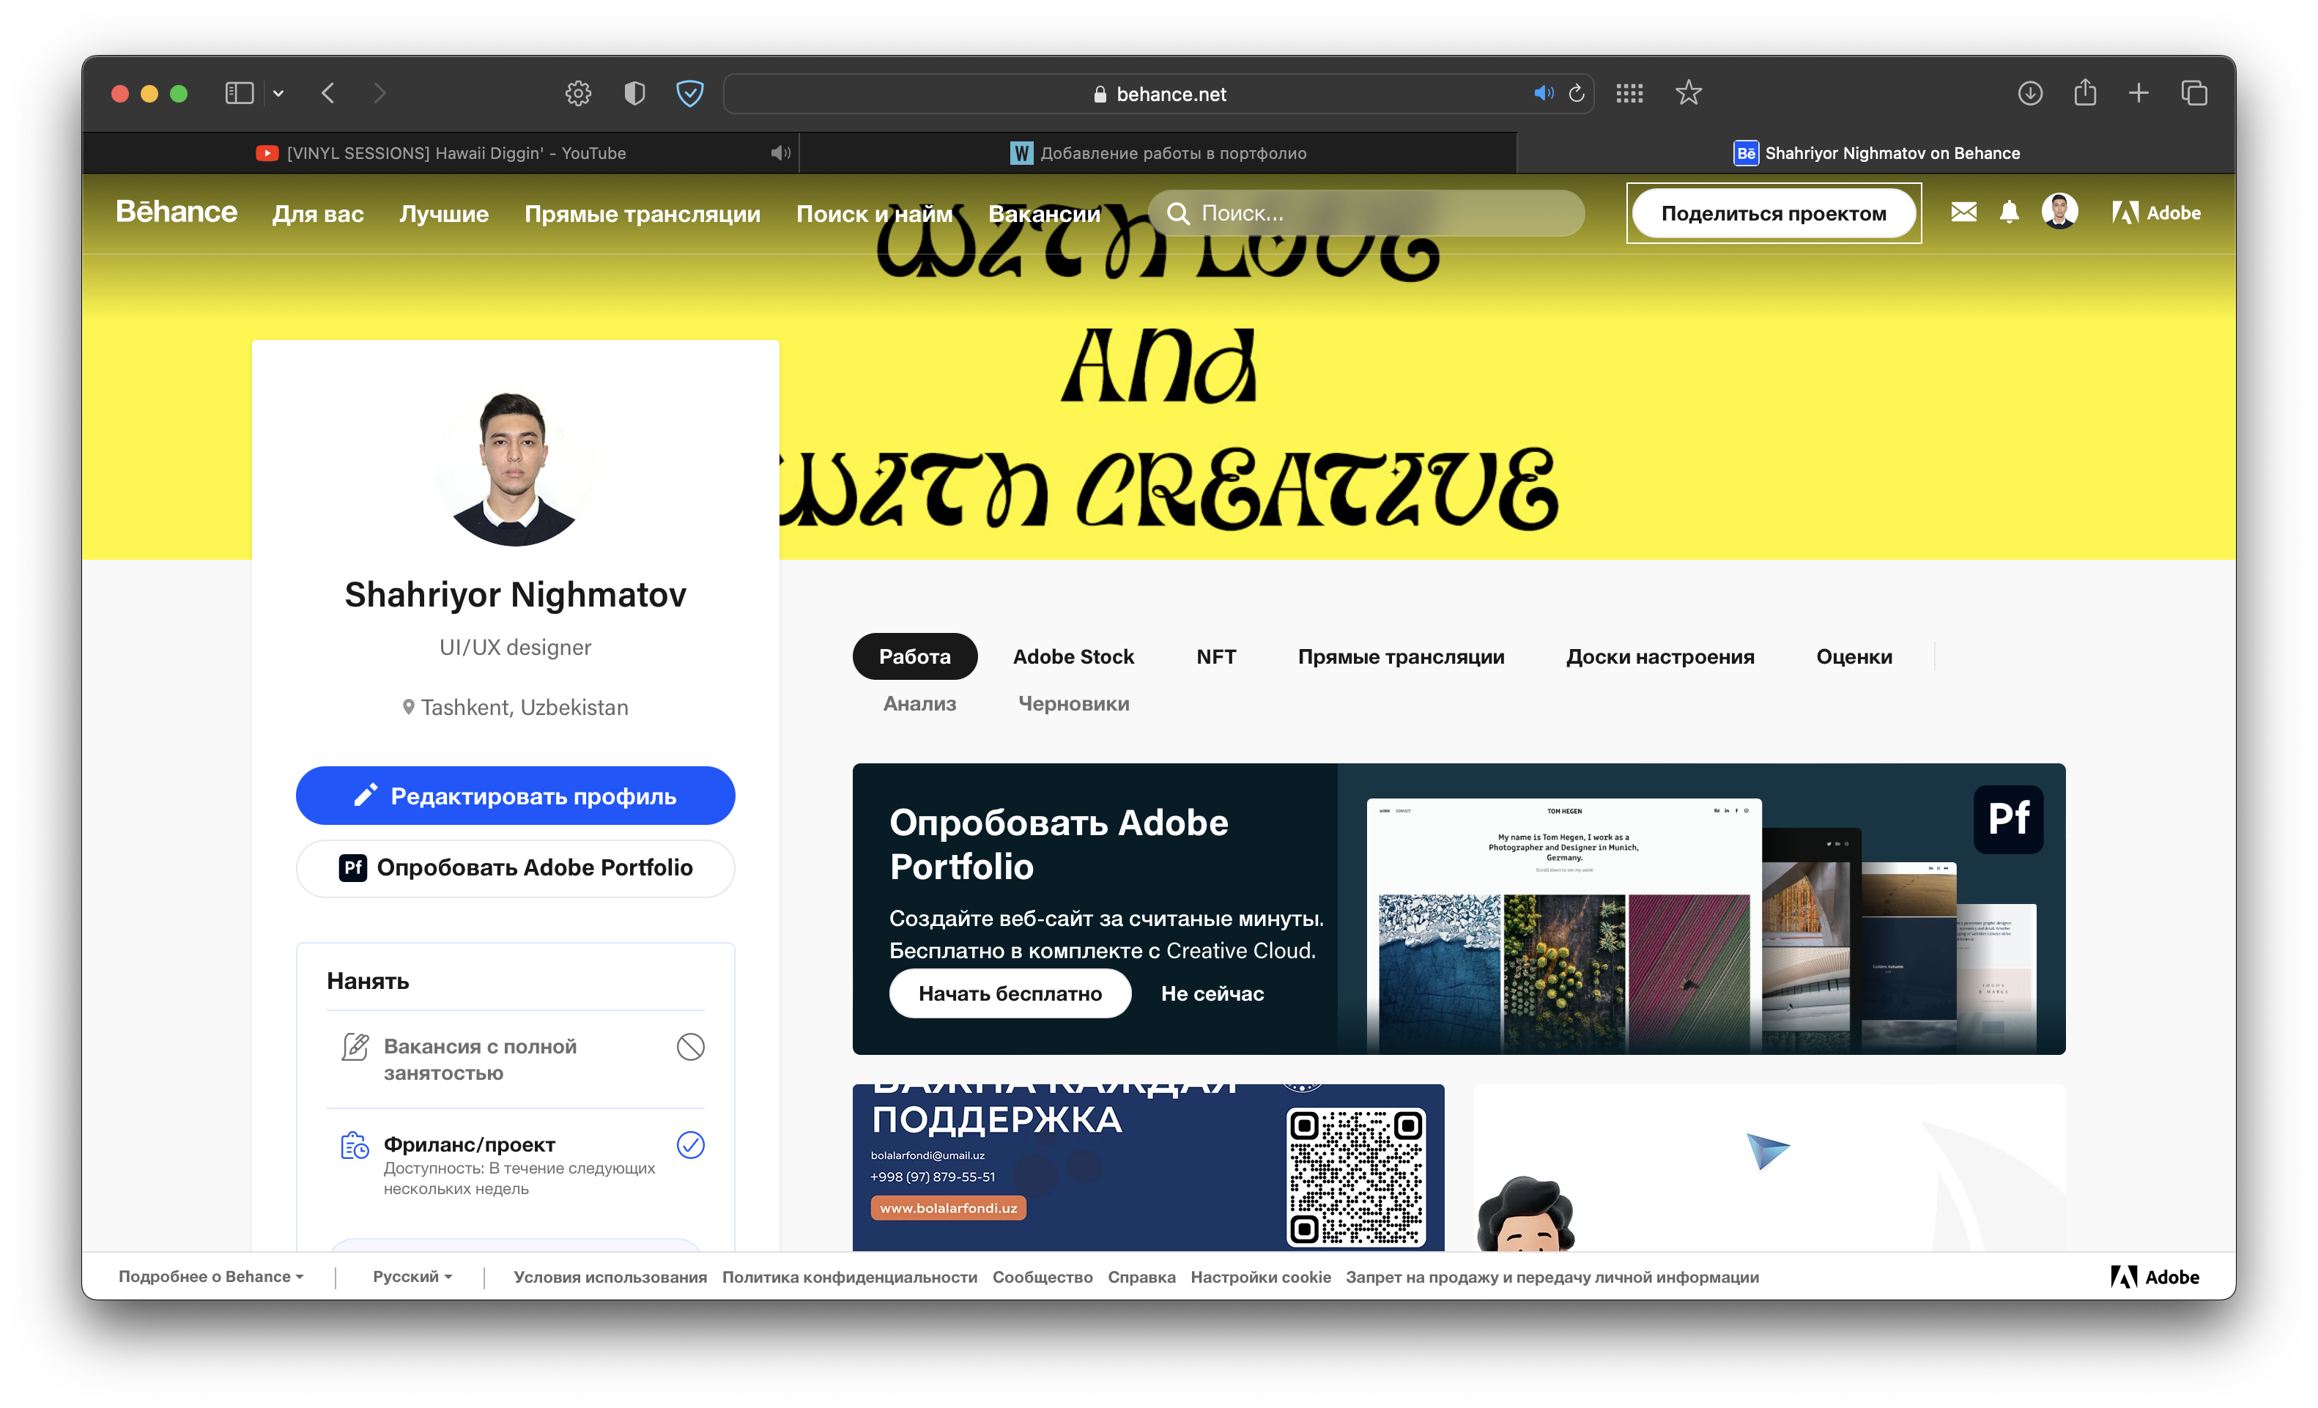Open notifications with the bell icon
The height and width of the screenshot is (1408, 2318).
coord(2010,212)
